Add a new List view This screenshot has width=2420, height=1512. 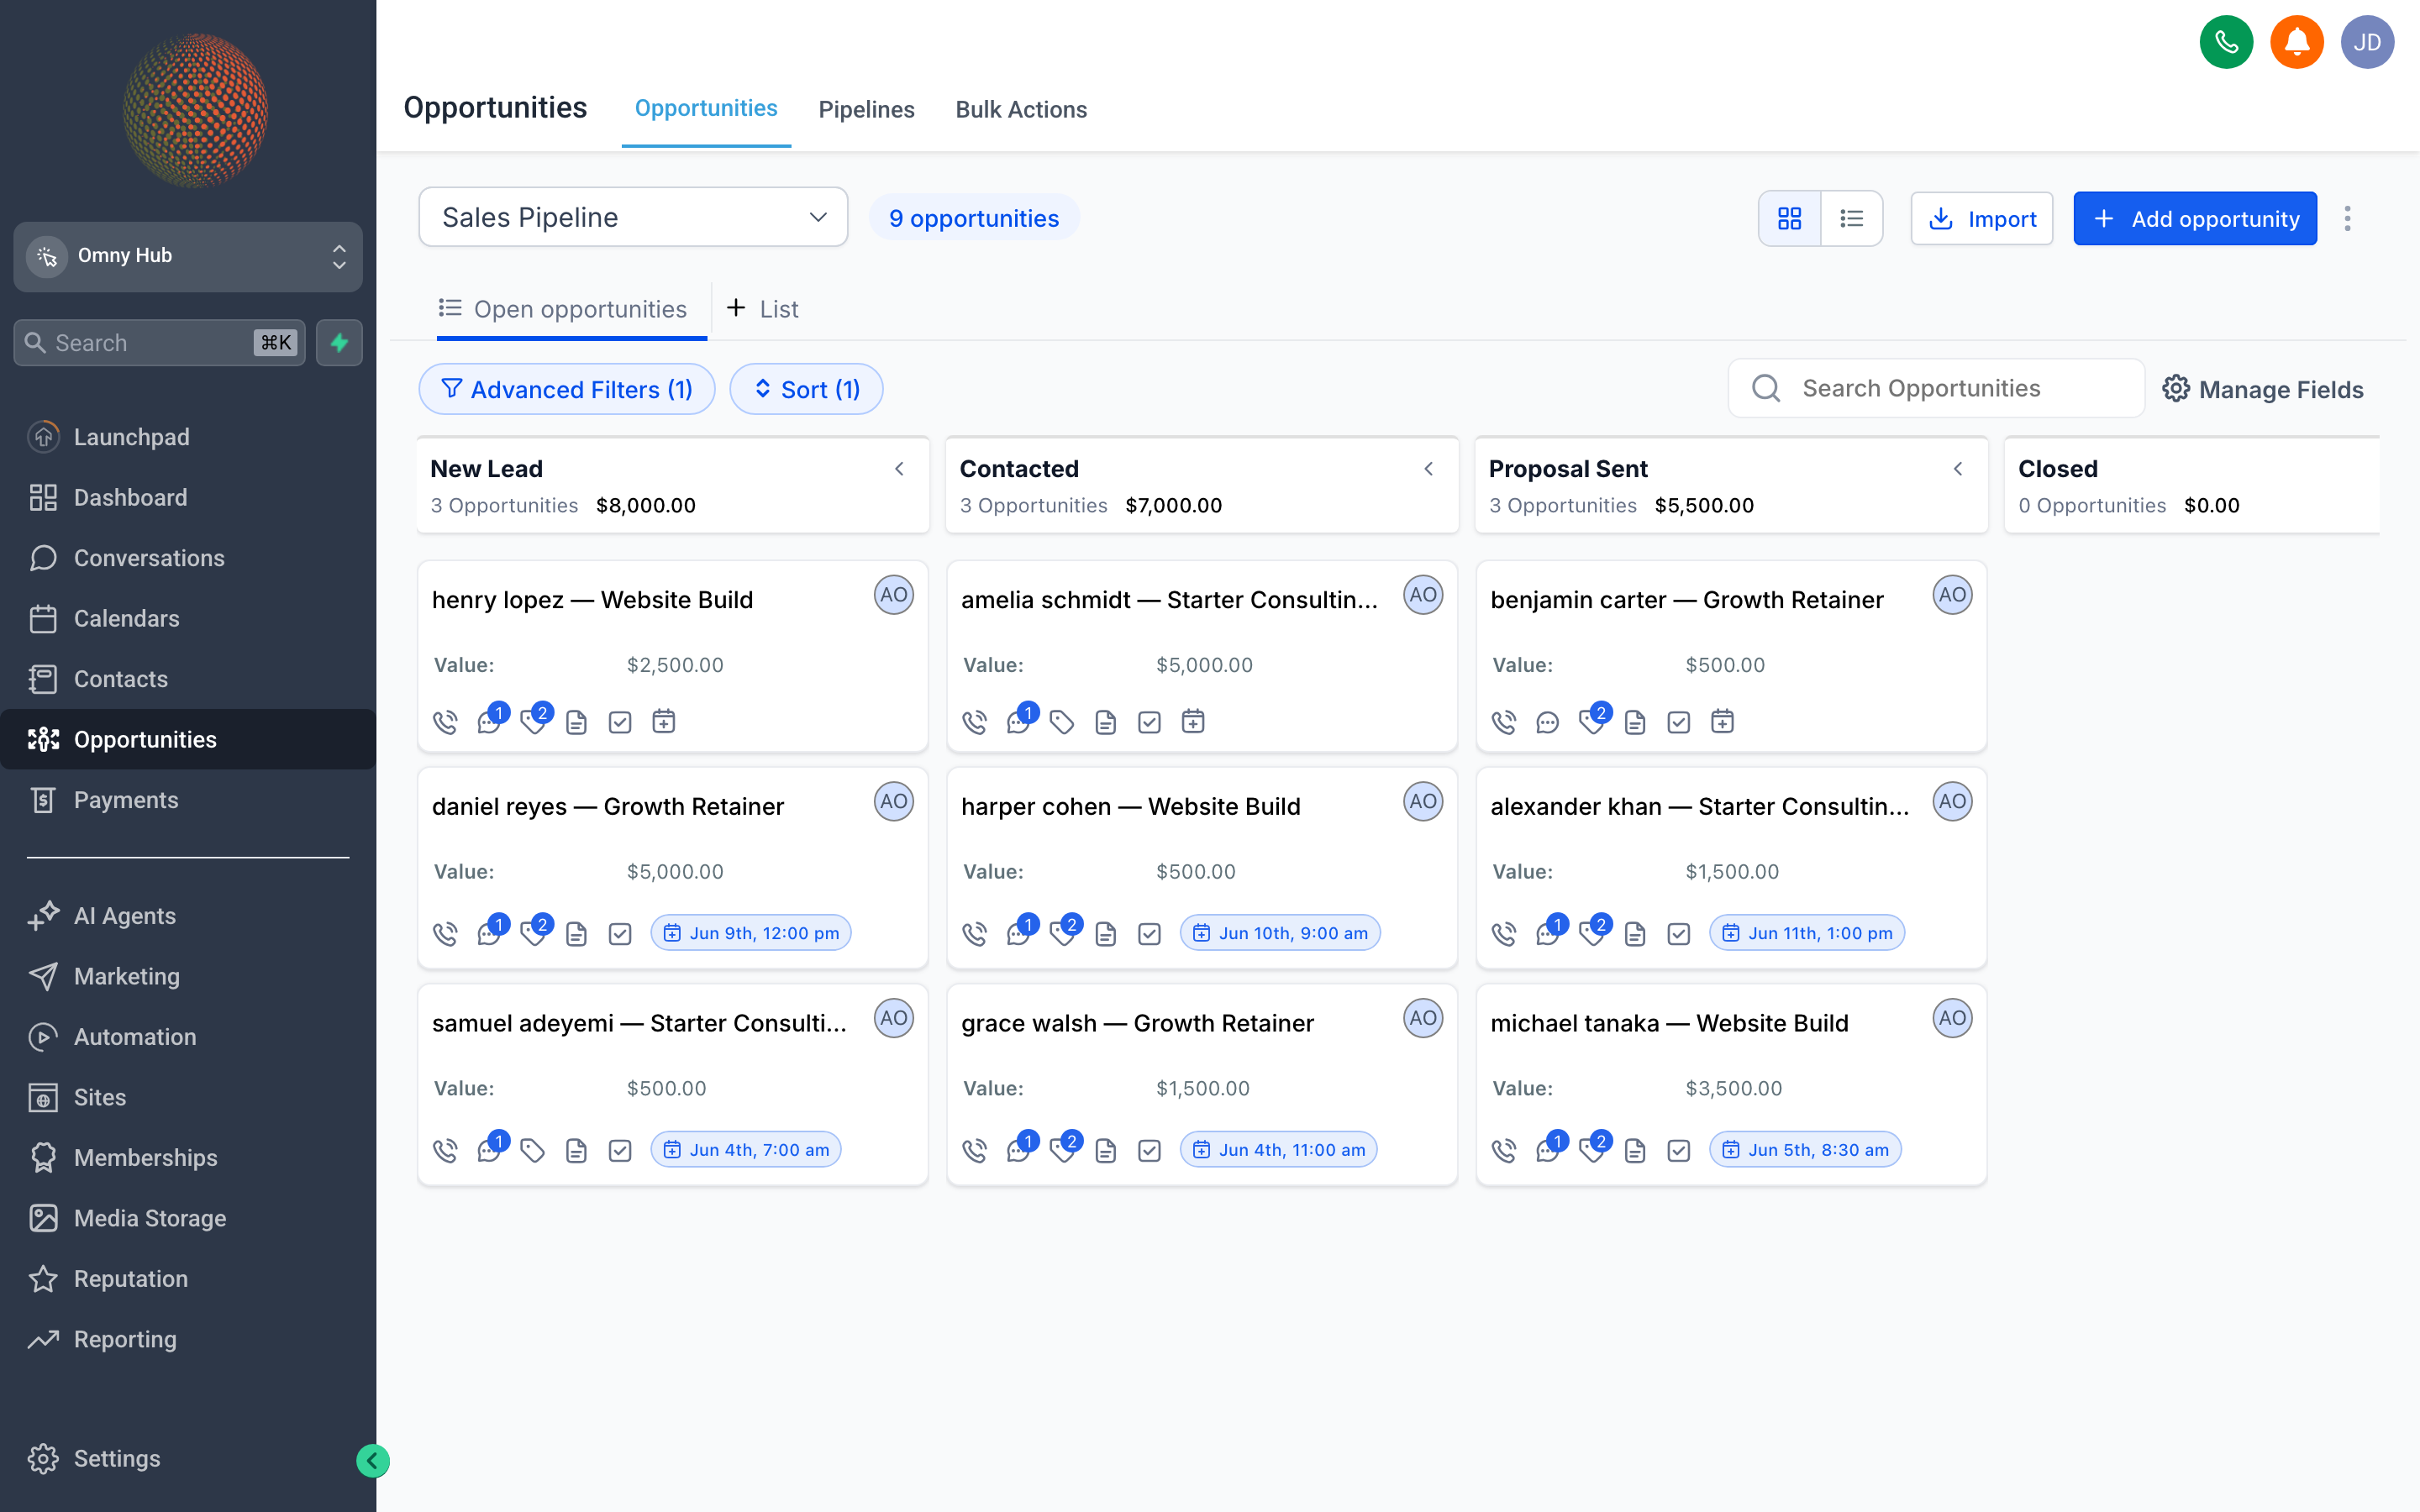click(762, 309)
